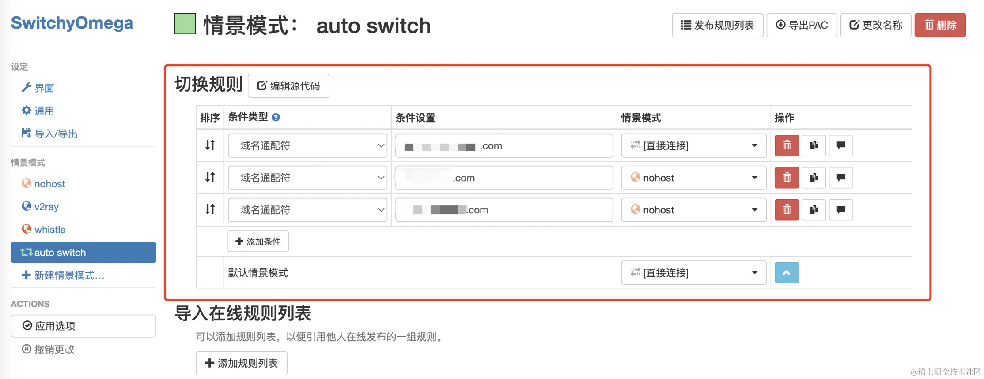Click 应用选项 apply changes button
This screenshot has height=379, width=984.
(83, 326)
